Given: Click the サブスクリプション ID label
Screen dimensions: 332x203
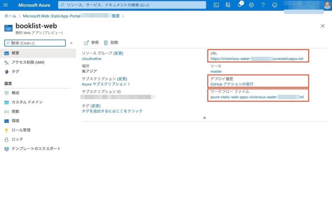Looking at the screenshot, I should (x=101, y=92).
